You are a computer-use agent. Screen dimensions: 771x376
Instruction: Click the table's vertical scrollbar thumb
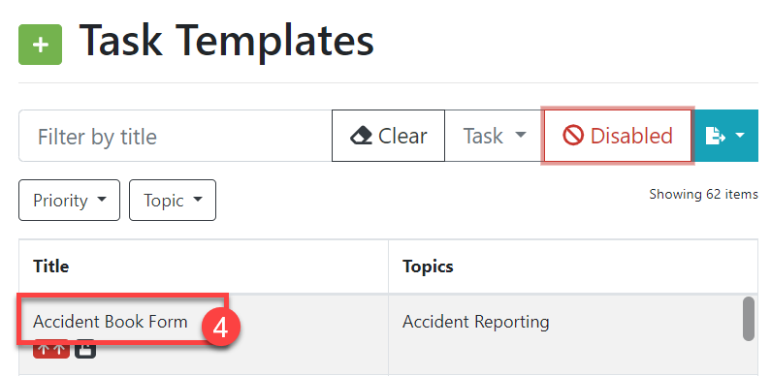[749, 319]
